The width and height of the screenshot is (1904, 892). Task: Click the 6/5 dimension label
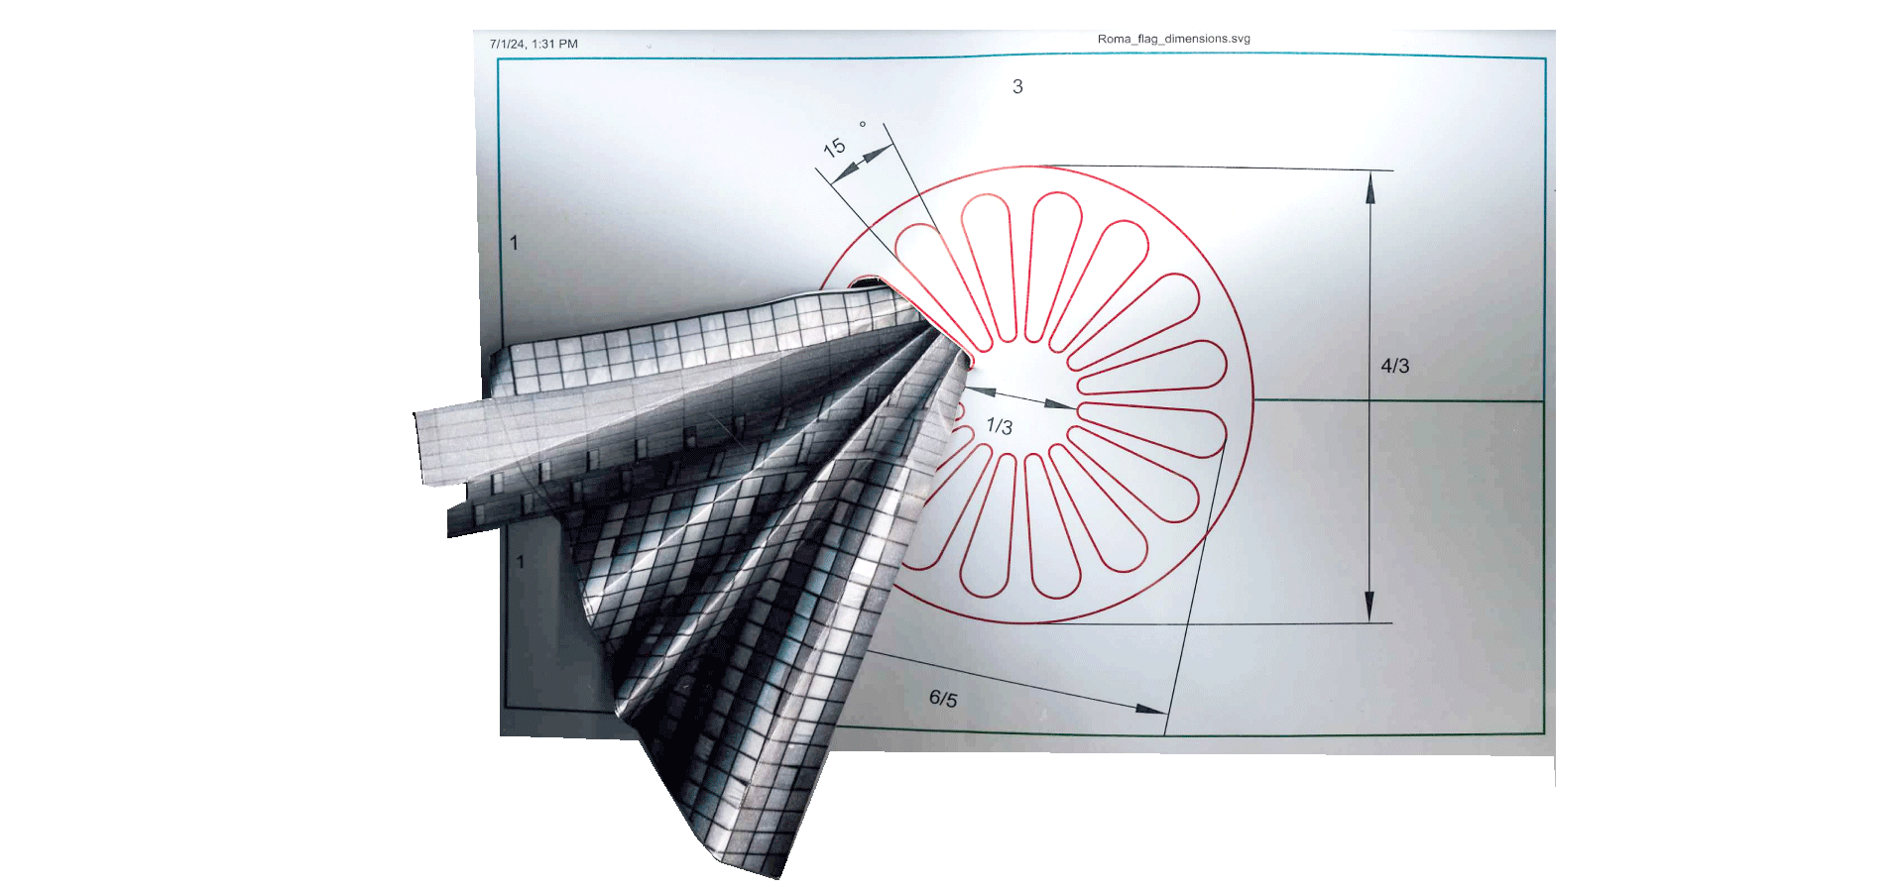[943, 699]
